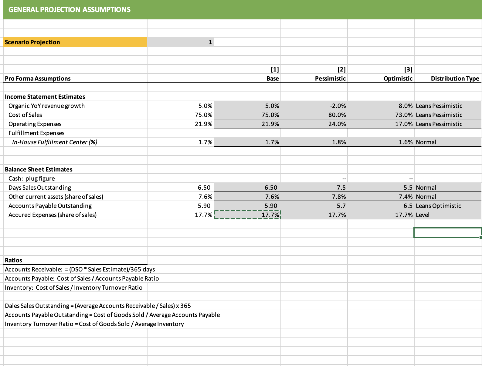This screenshot has width=482, height=366.
Task: Click the 'Inventory Turnover Ratio = Cost of Goods Sold' note
Action: pos(94,324)
